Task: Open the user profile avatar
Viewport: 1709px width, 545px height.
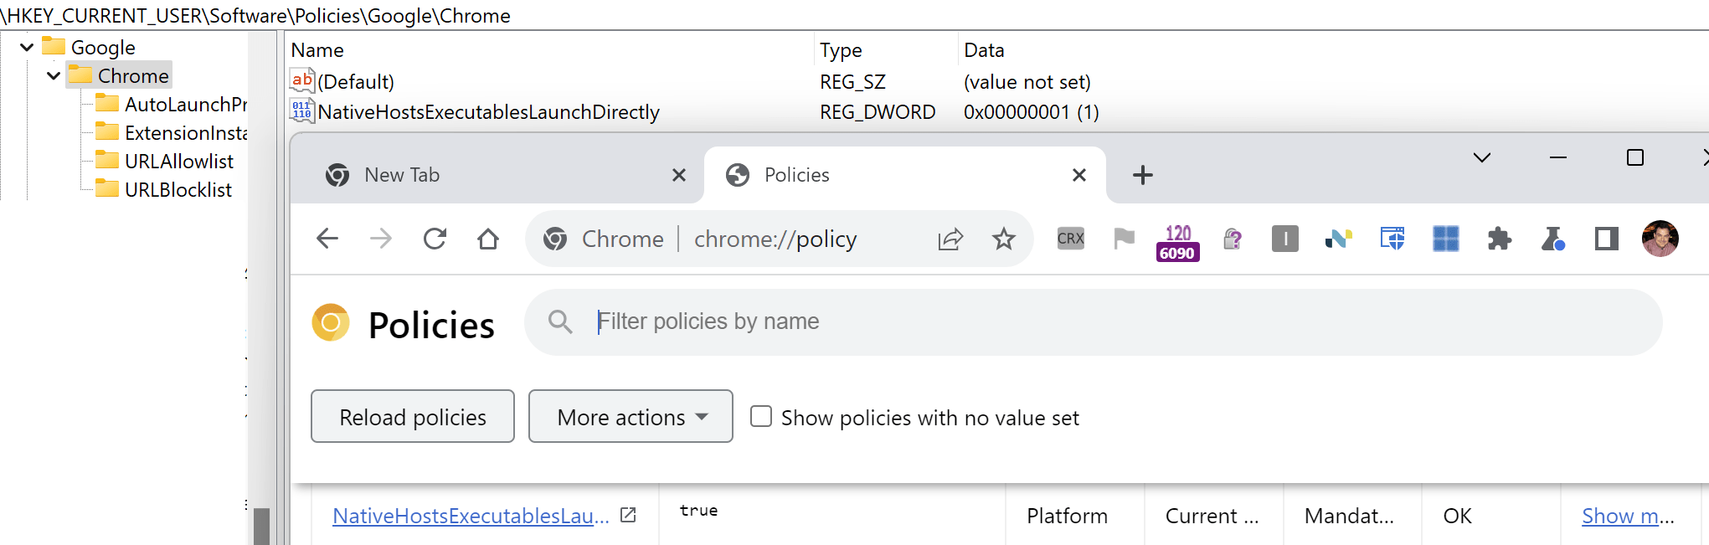Action: [x=1660, y=239]
